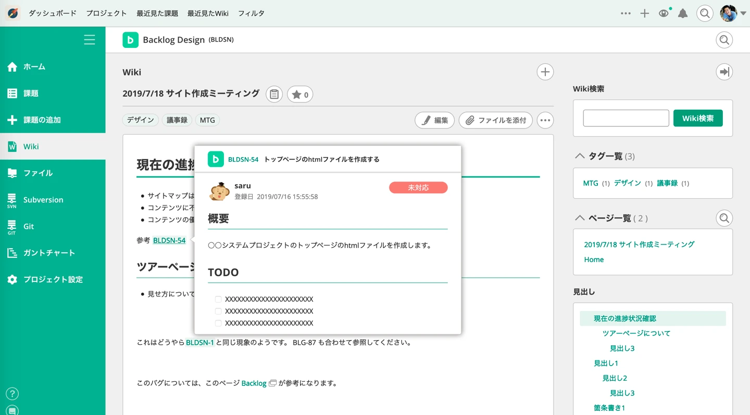
Task: Click the 編集 button
Action: point(435,121)
